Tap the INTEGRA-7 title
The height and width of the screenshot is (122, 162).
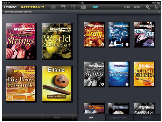pyautogui.click(x=32, y=7)
